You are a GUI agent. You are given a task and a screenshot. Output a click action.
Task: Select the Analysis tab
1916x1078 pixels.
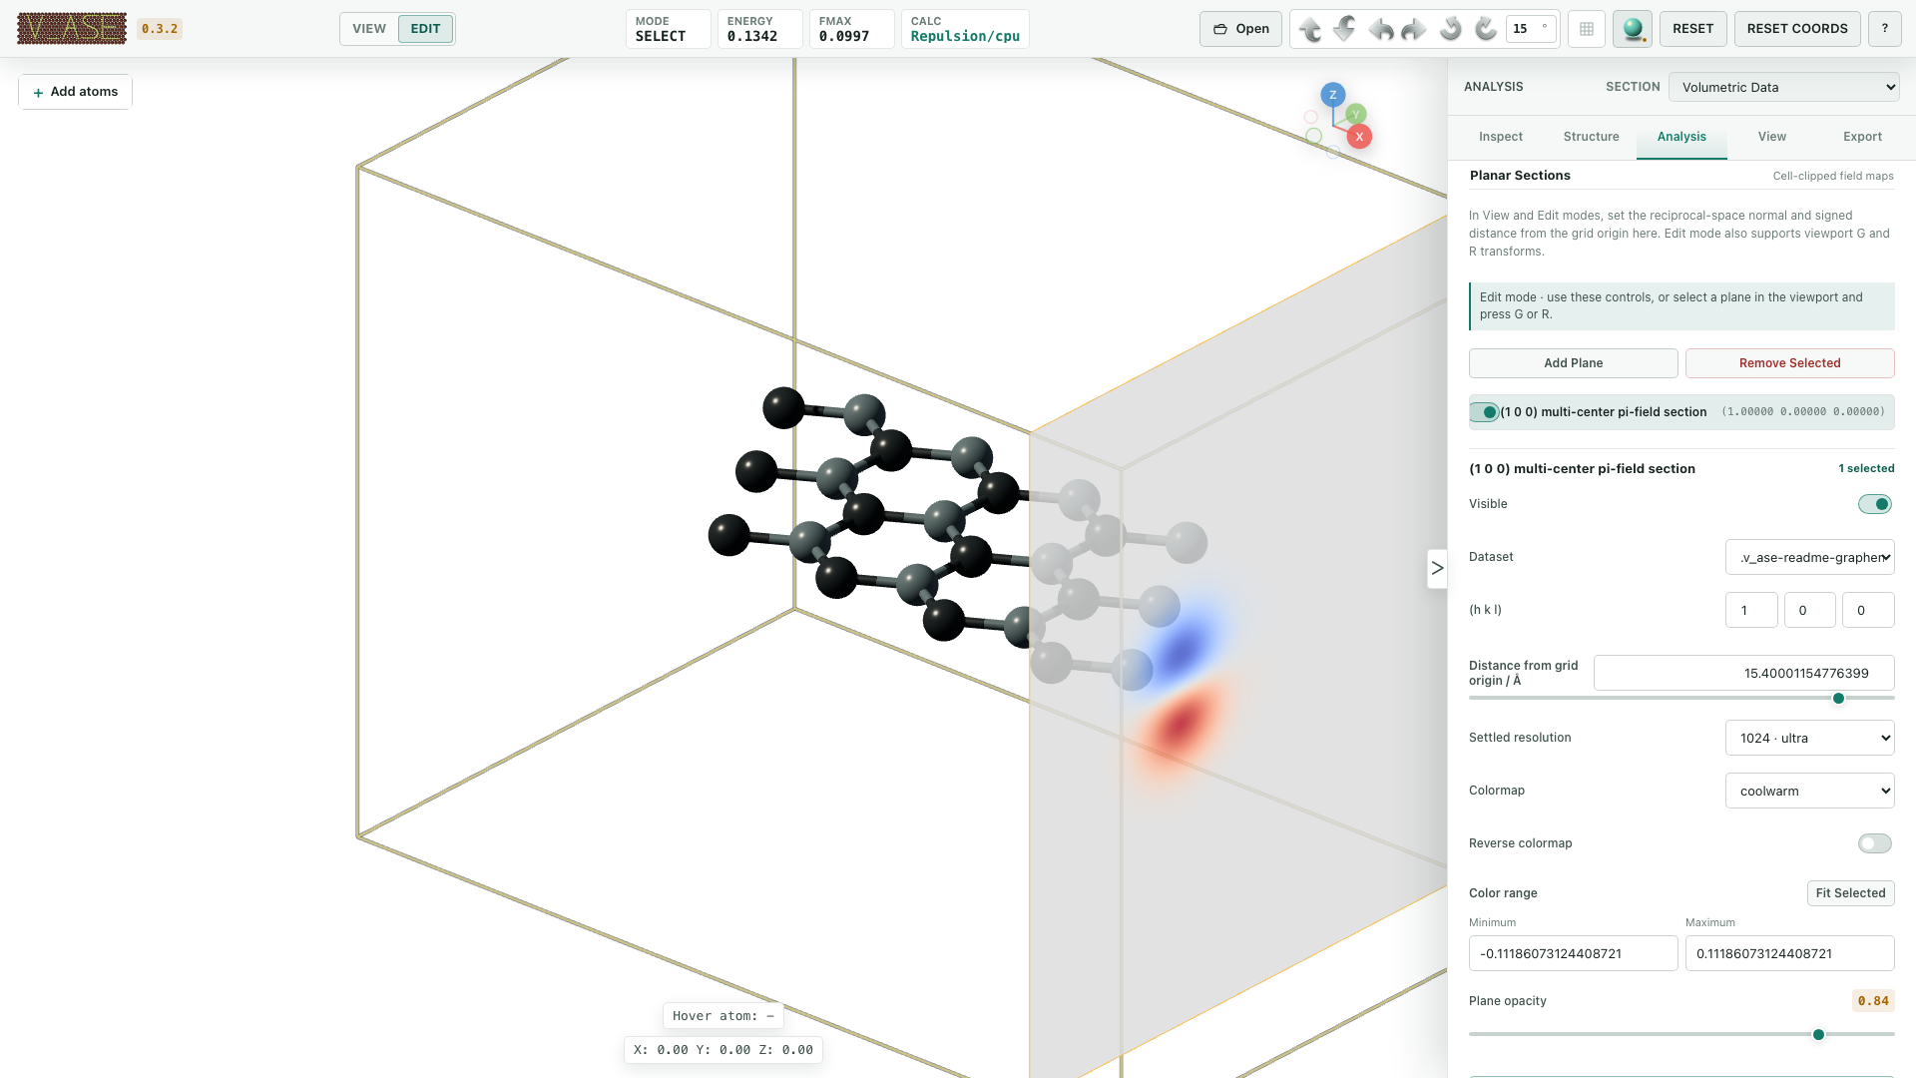[x=1681, y=137]
